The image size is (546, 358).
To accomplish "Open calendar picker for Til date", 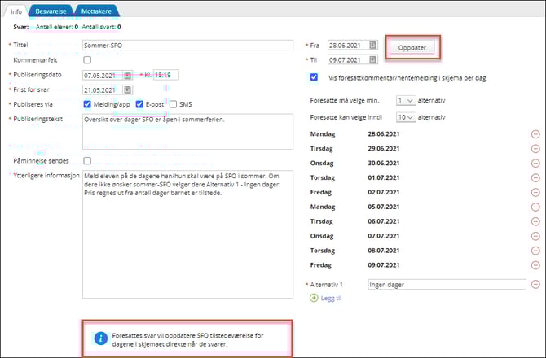I will [373, 60].
